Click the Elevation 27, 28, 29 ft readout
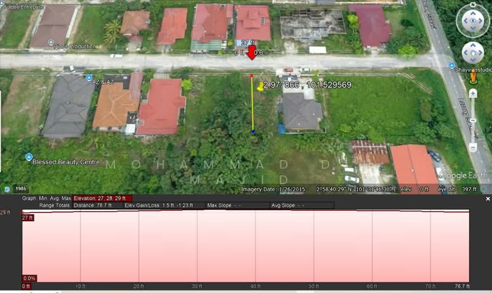Screen dimensions: 492x293 [x=100, y=198]
